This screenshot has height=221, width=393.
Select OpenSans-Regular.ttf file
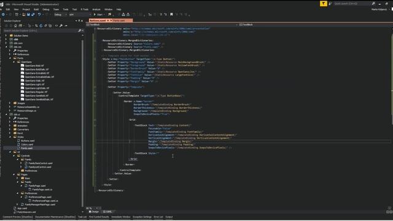[36, 92]
